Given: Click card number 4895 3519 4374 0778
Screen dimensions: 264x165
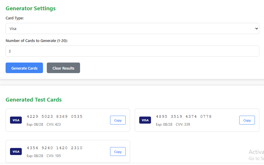Looking at the screenshot, I should coord(184,117).
